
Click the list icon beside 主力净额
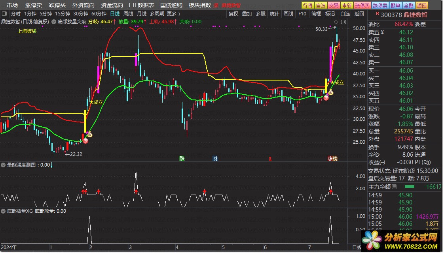[394, 187]
